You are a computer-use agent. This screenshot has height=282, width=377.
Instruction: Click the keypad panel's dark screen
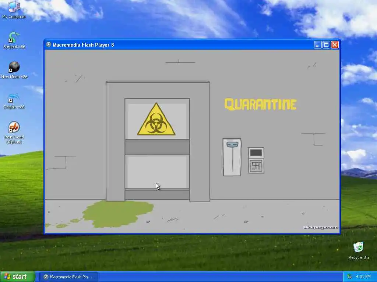click(x=256, y=153)
